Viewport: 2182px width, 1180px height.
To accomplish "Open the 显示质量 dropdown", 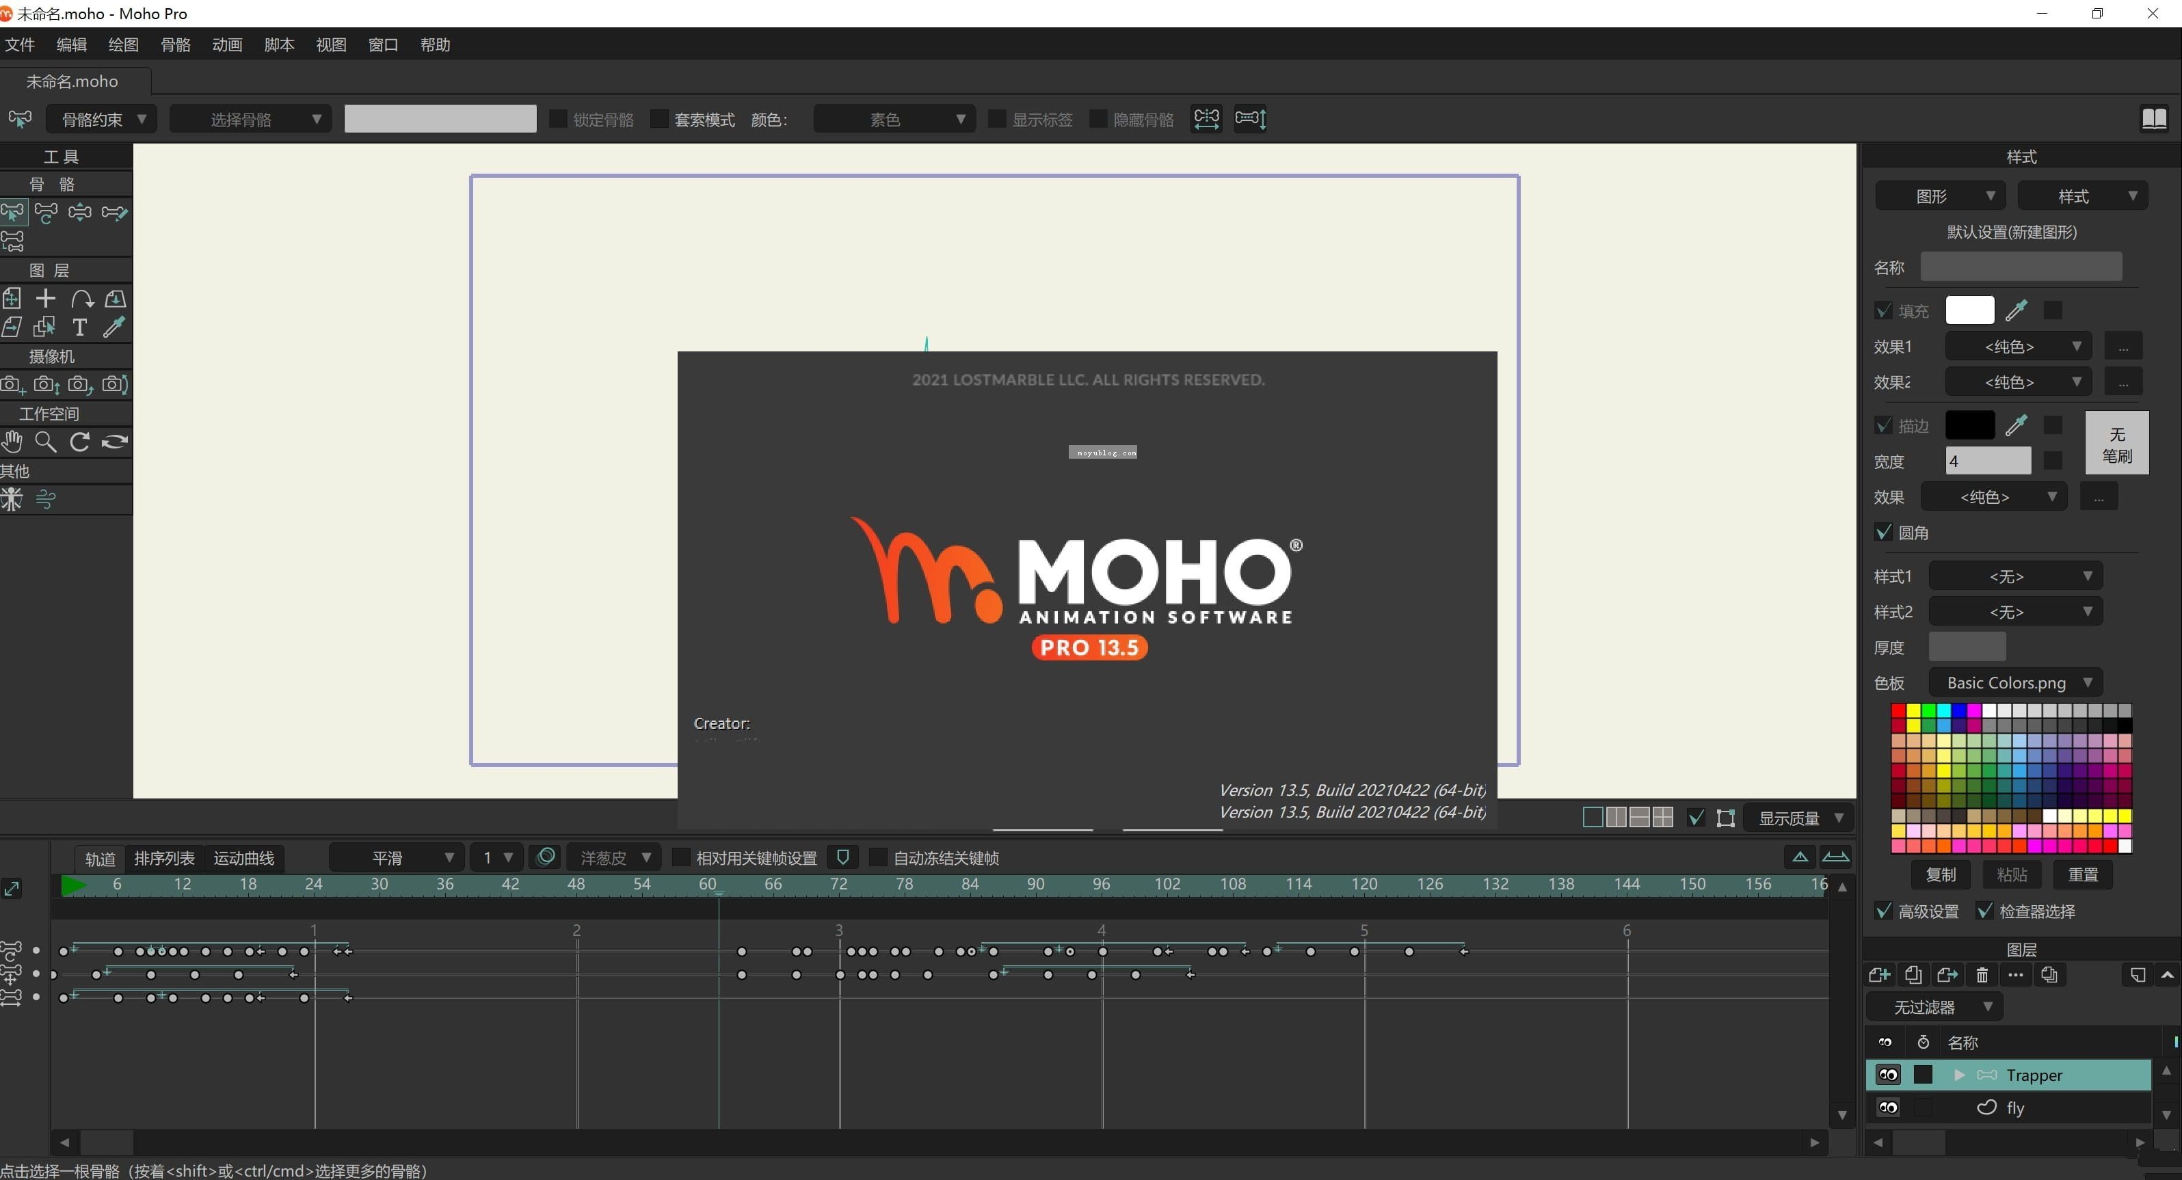I will pyautogui.click(x=1800, y=818).
